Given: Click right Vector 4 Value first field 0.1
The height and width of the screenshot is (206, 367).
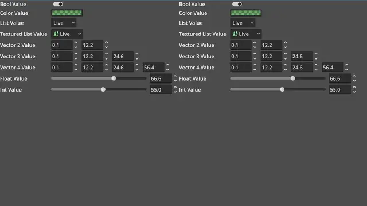Looking at the screenshot, I should (241, 68).
